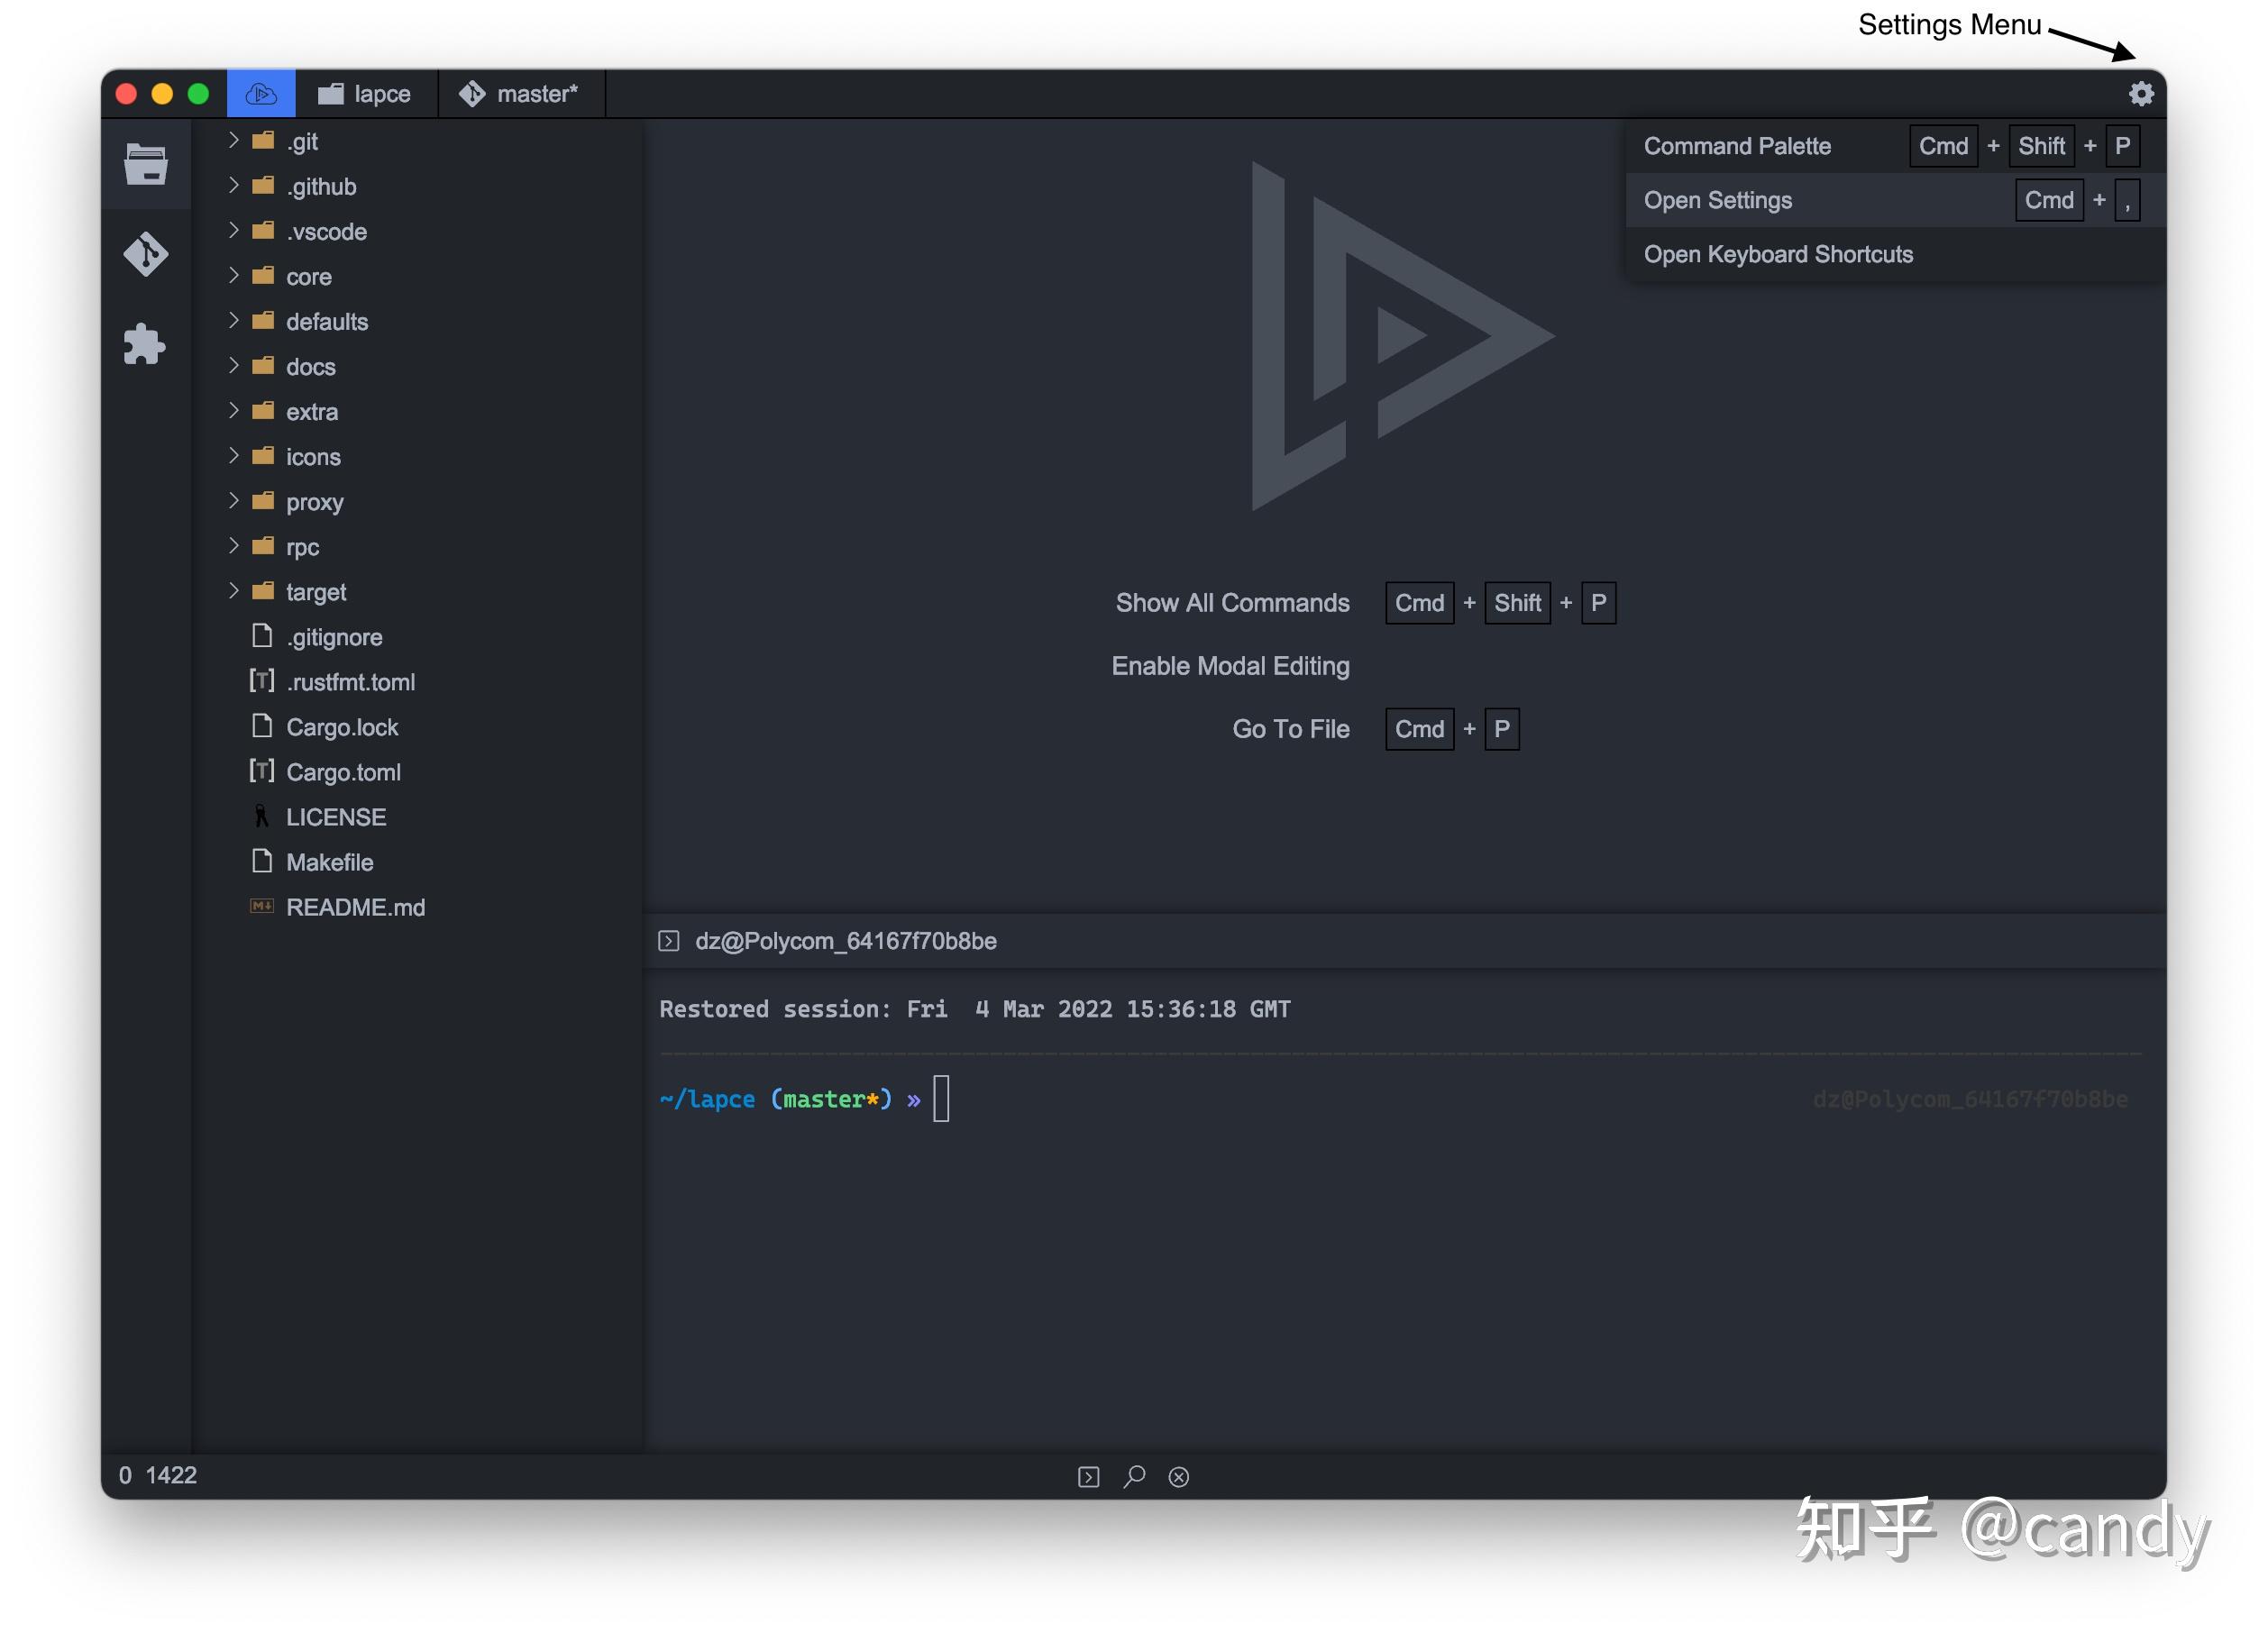Open the source control sidebar panel

point(146,254)
